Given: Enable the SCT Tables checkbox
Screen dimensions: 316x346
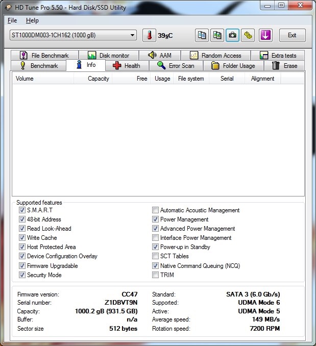Looking at the screenshot, I should pos(155,256).
